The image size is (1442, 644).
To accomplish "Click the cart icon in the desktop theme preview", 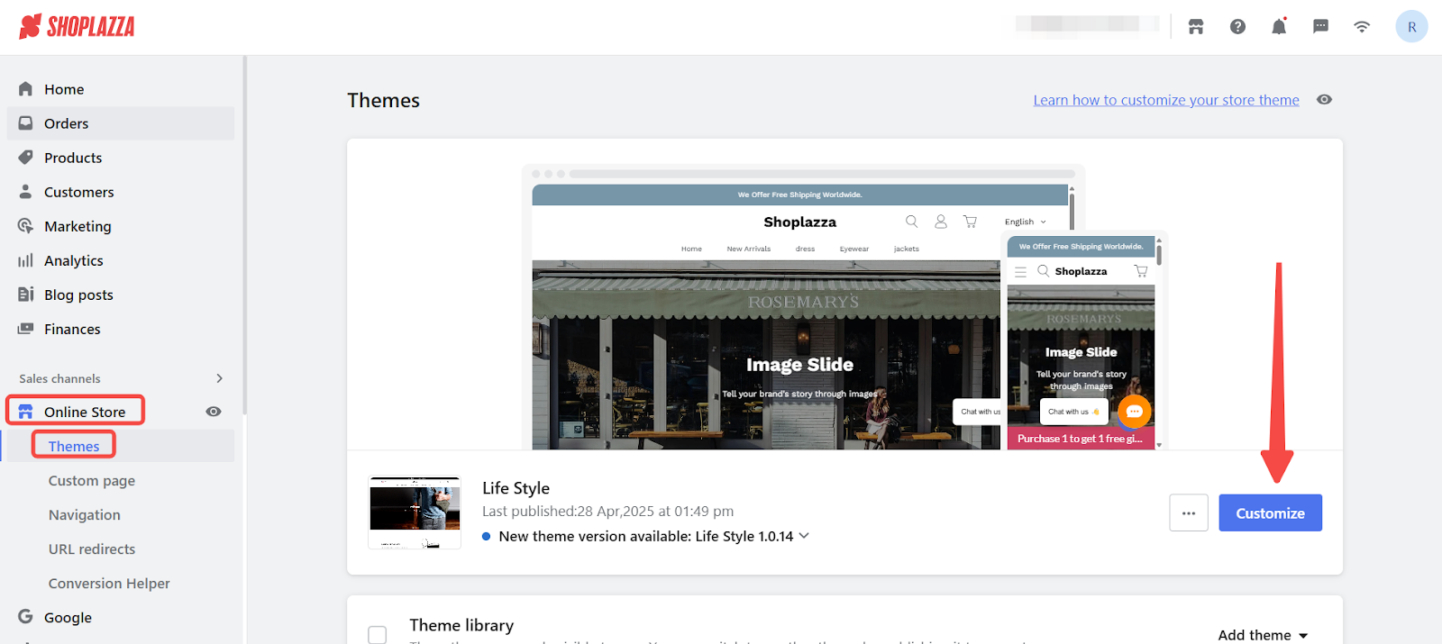I will [x=970, y=222].
